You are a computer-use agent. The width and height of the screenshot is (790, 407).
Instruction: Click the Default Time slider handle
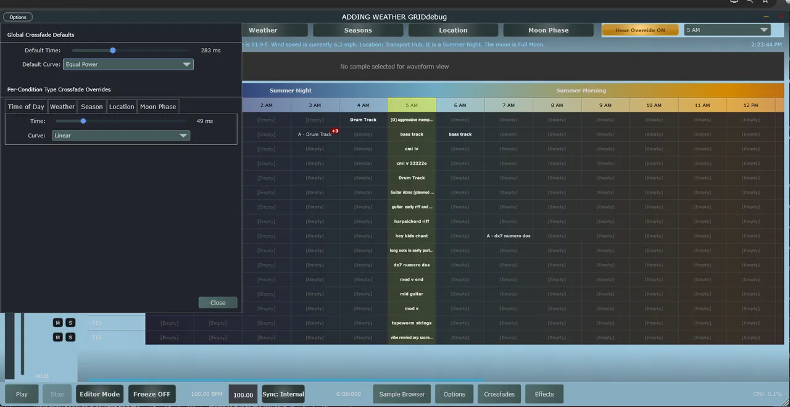(x=113, y=51)
